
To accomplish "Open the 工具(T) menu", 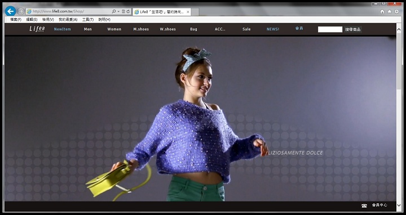I will pos(88,20).
